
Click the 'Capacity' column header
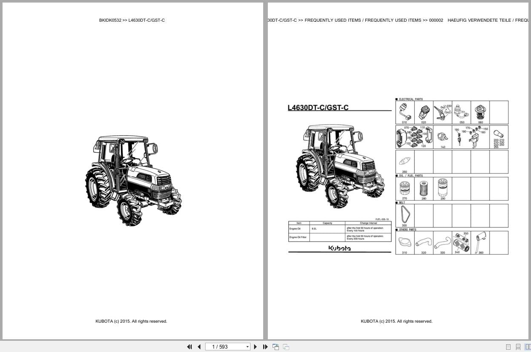327,223
